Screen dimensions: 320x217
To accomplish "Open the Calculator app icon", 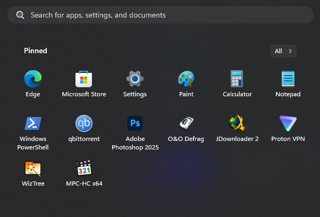I will (x=237, y=79).
